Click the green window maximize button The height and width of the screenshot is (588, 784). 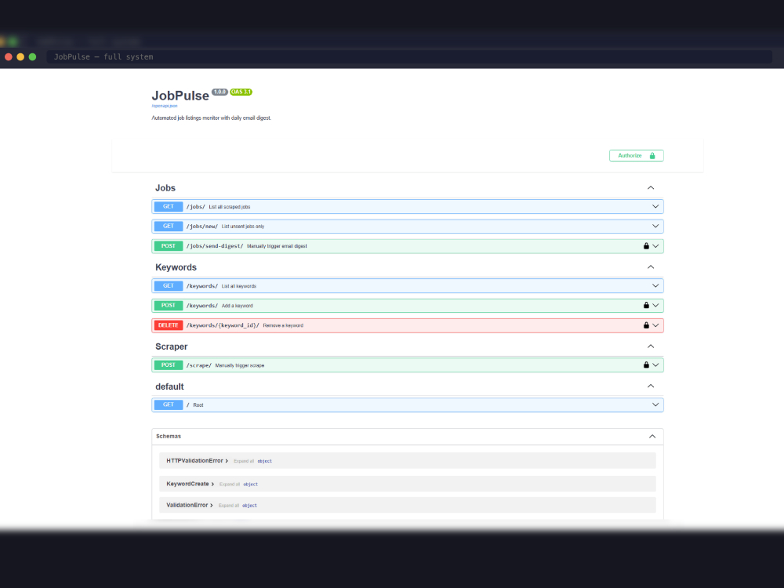[32, 57]
